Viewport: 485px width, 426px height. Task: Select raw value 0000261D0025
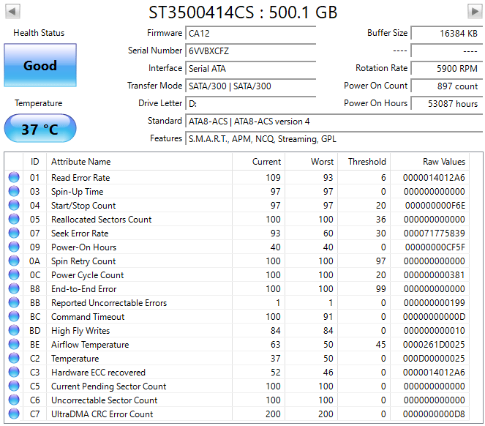(434, 345)
